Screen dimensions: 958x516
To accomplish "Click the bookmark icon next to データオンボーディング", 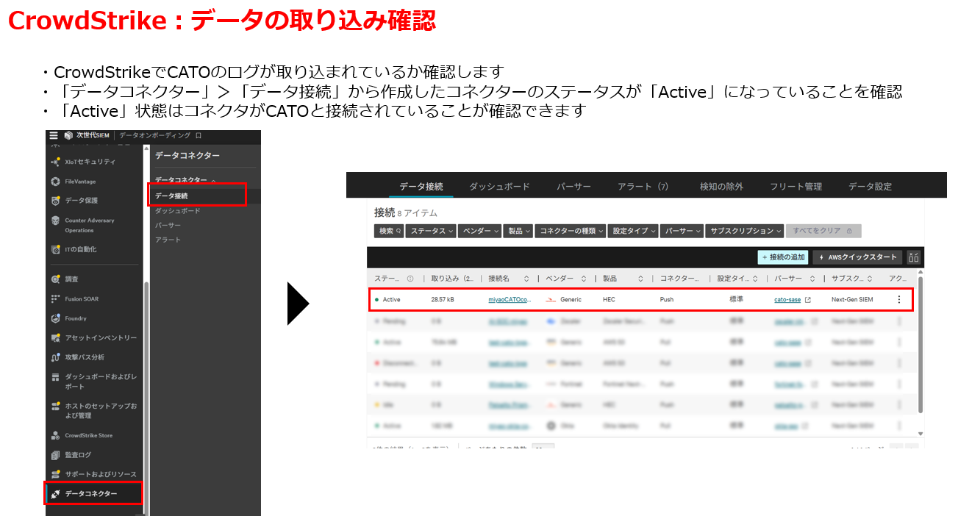I will [199, 136].
